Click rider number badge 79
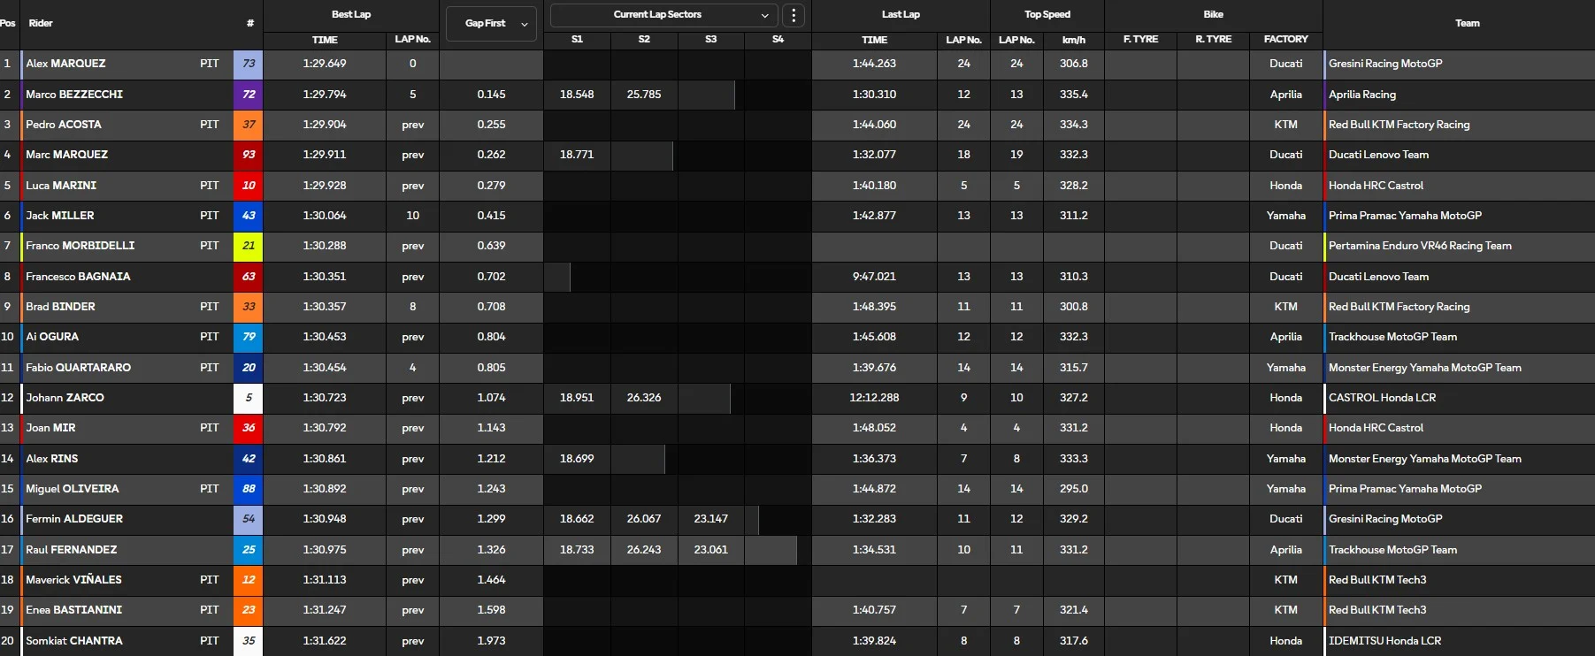 pos(249,337)
